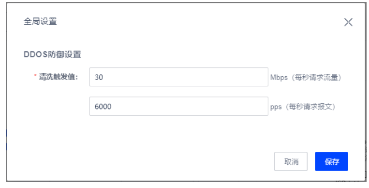The height and width of the screenshot is (188, 369).
Task: Click empty space inside the Mbps field
Action: pyautogui.click(x=188, y=77)
